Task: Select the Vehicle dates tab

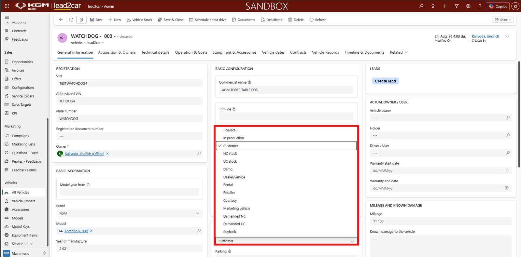Action: 273,52
